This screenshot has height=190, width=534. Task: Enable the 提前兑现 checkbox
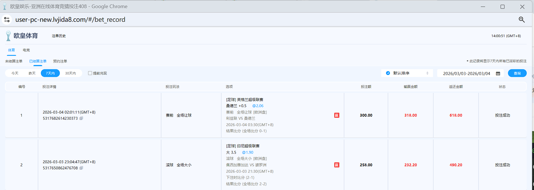pyautogui.click(x=90, y=73)
